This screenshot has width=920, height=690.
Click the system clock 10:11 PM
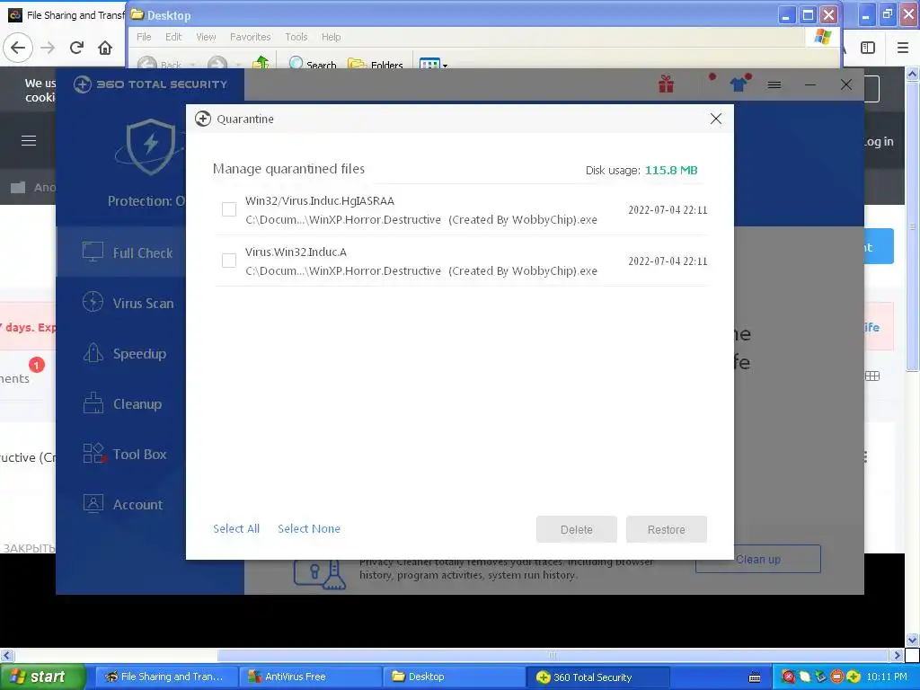tap(887, 677)
